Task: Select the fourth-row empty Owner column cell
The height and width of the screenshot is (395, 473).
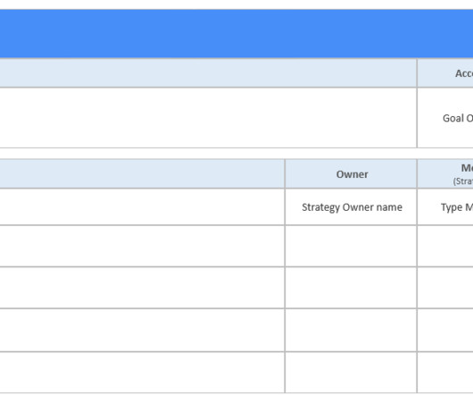Action: point(351,330)
